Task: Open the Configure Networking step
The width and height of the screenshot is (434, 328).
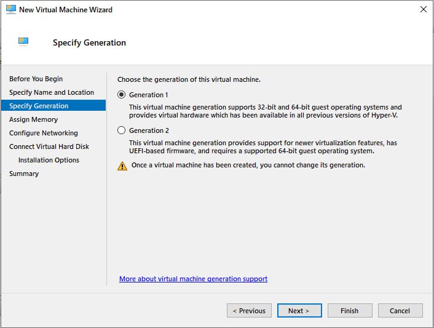Action: point(43,133)
